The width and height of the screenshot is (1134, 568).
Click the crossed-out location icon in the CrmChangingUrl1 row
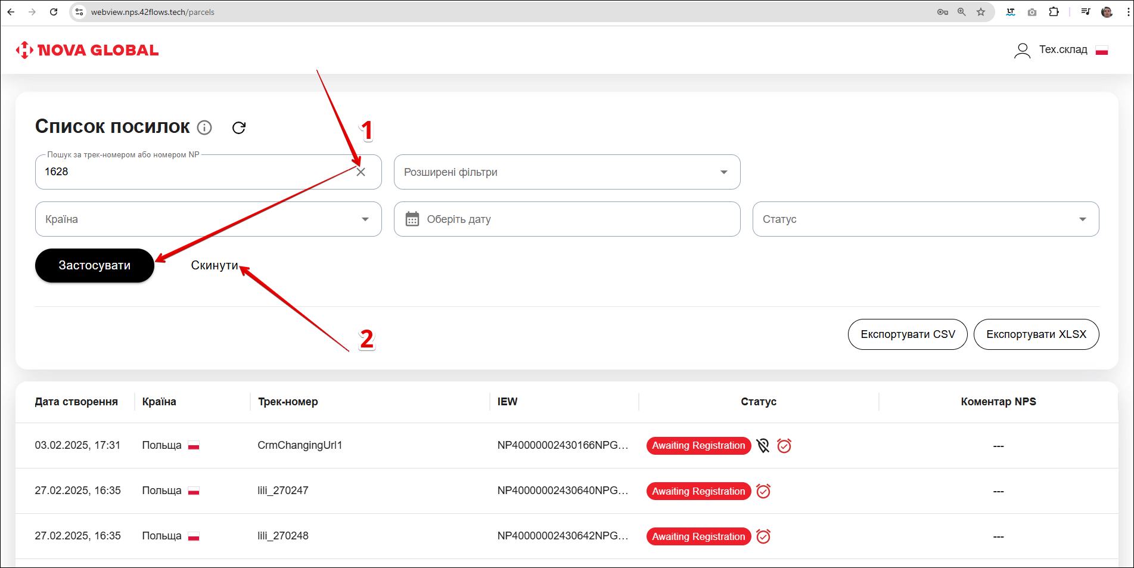coord(763,446)
